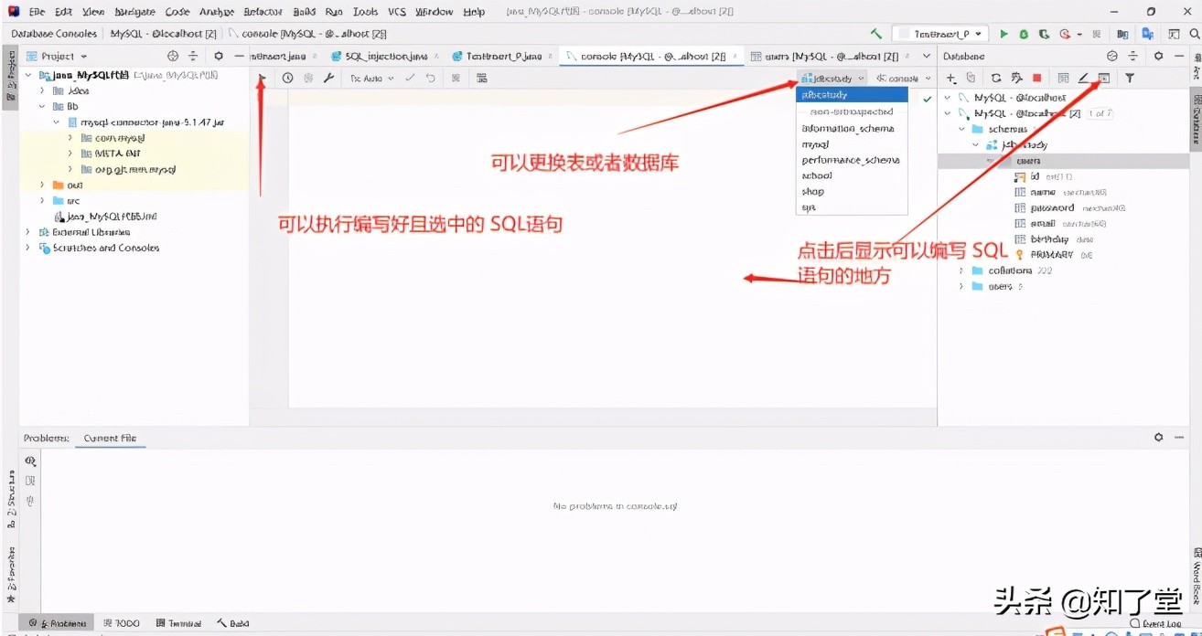Open the Refactor menu
Image resolution: width=1202 pixels, height=636 pixels.
pyautogui.click(x=263, y=12)
